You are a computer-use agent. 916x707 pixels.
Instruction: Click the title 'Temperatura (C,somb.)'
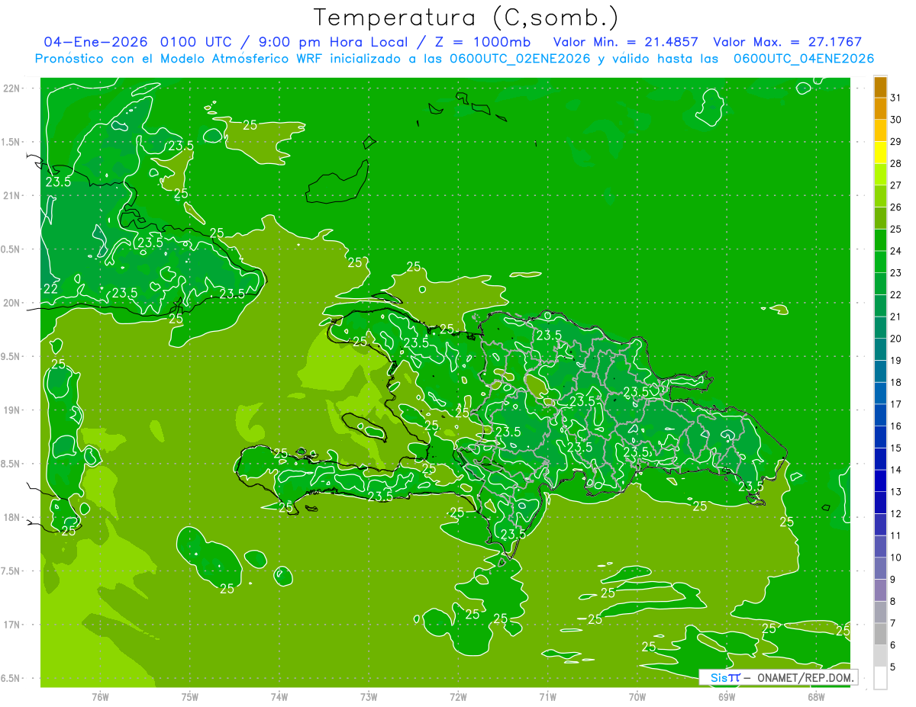[x=466, y=18]
